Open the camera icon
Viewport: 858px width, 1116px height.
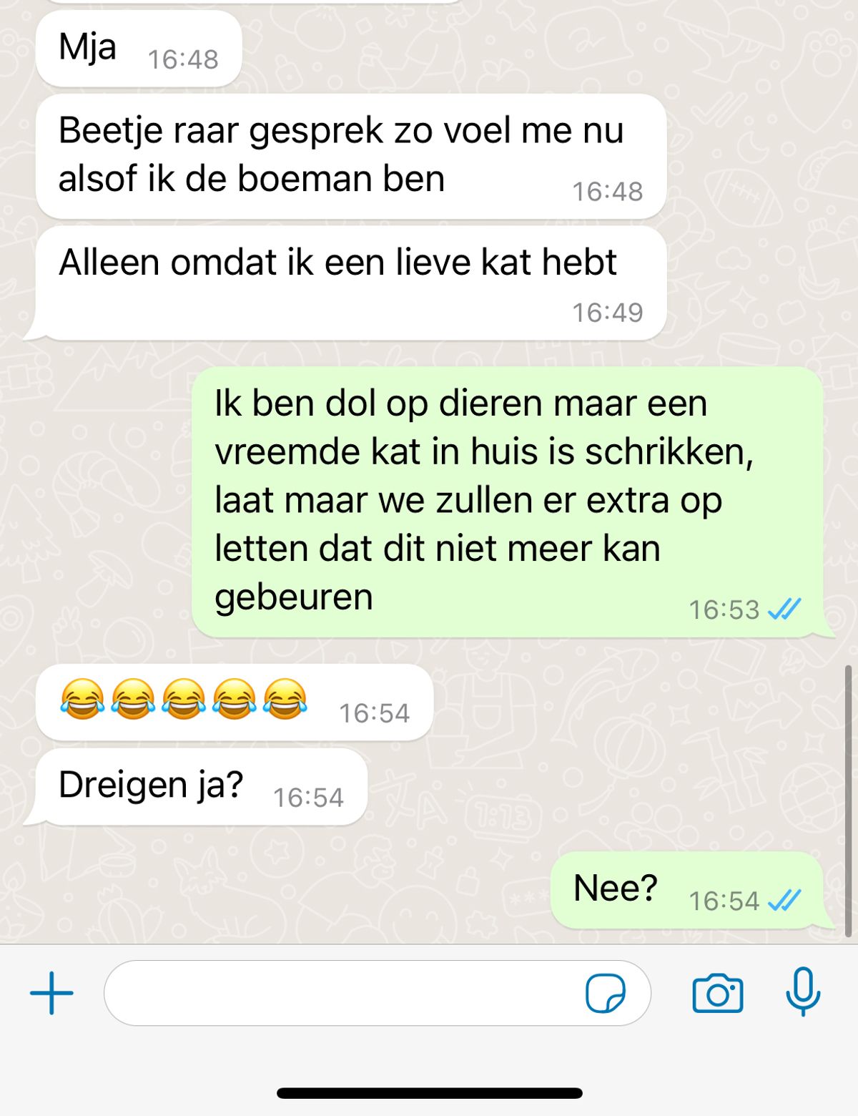pos(718,994)
